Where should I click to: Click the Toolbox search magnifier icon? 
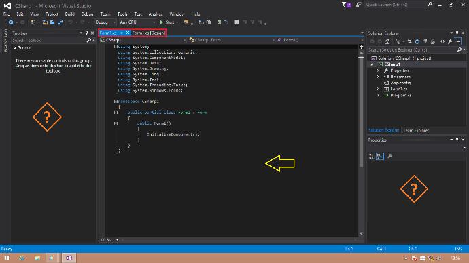pos(89,40)
